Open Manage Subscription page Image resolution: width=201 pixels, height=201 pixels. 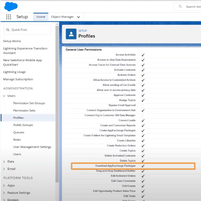18,79
